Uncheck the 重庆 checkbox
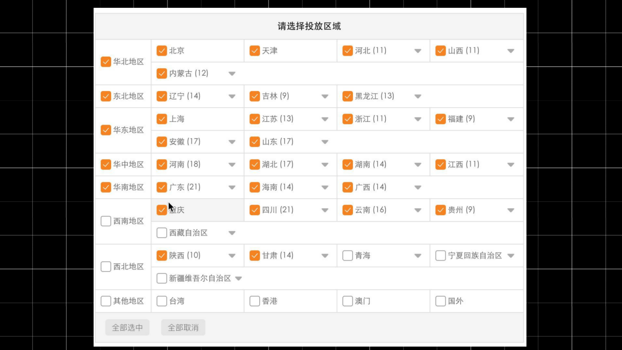 (162, 210)
